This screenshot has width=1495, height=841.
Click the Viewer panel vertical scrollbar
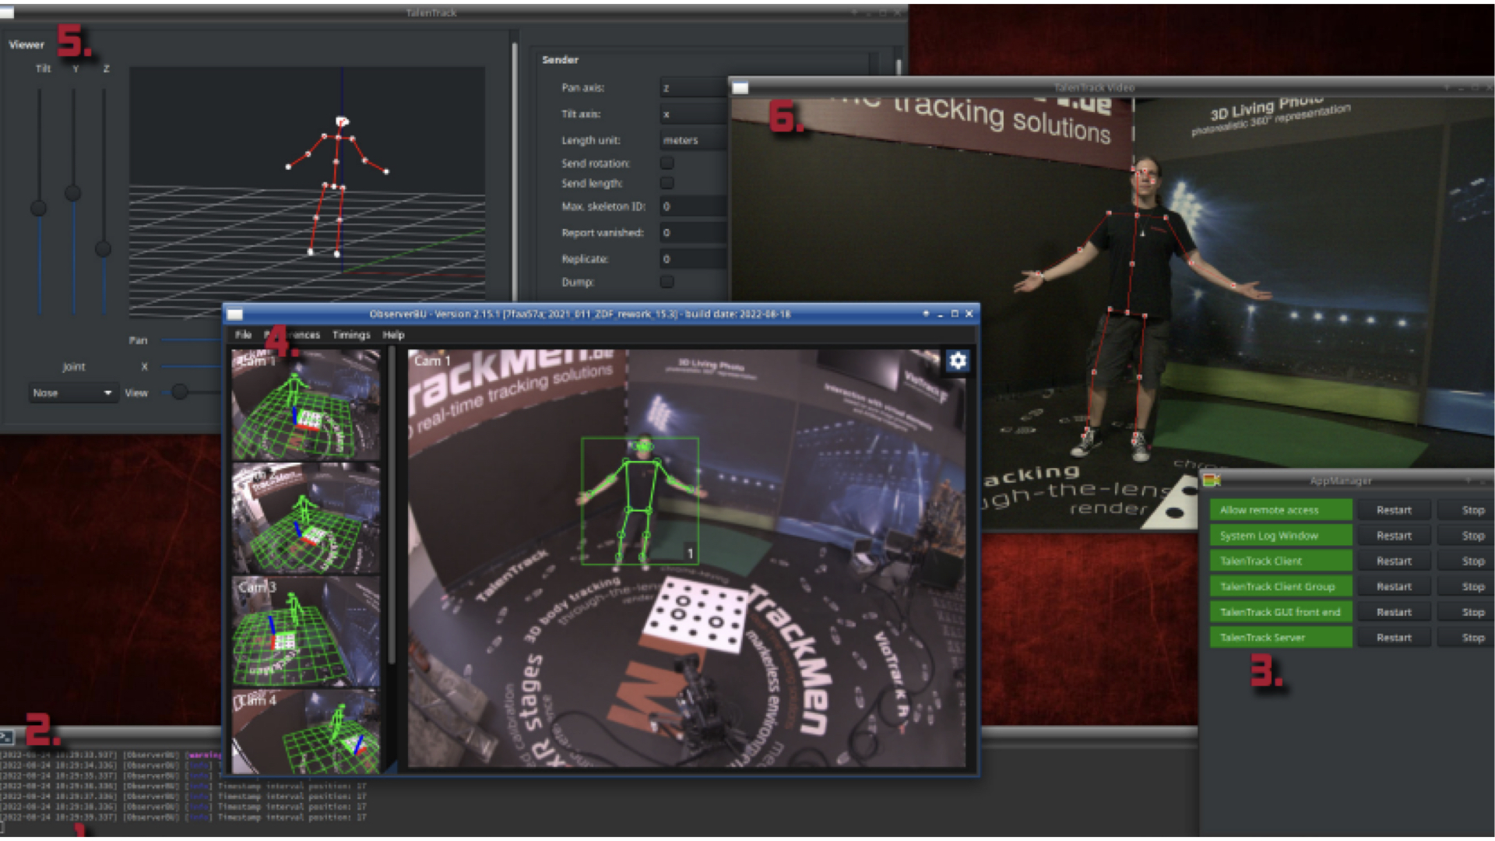tap(514, 171)
